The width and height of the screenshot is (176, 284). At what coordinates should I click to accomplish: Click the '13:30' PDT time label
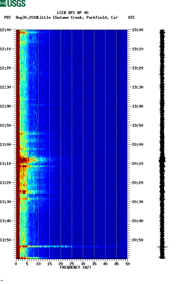point(5,202)
